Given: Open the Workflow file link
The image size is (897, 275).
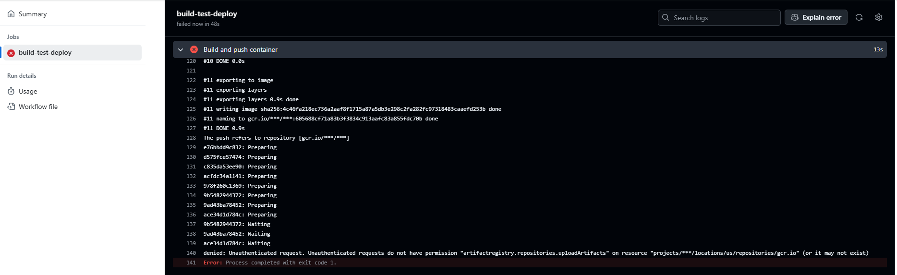Looking at the screenshot, I should pyautogui.click(x=38, y=107).
